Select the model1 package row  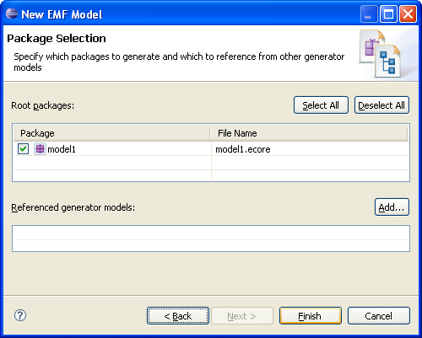(211, 149)
